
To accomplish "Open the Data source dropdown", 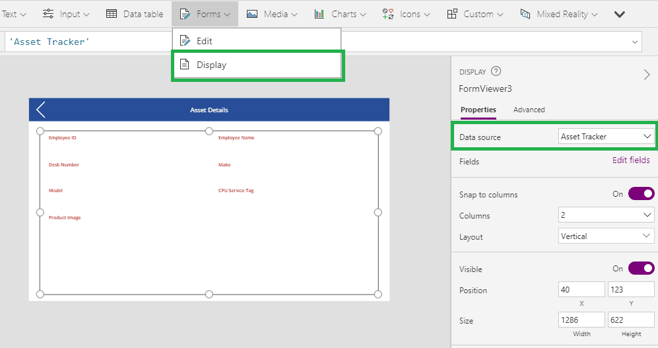I will click(606, 137).
